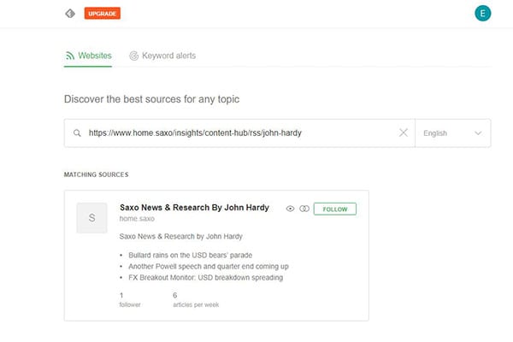Switch to the Keyword alerts tab
Screen dimensions: 513x342
(162, 56)
